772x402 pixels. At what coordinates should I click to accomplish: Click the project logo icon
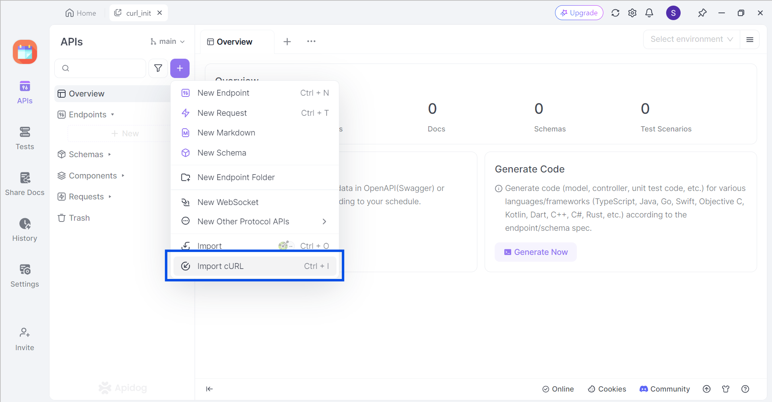click(25, 52)
